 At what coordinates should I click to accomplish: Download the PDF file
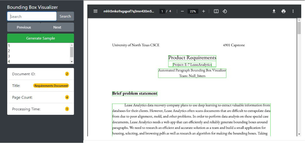tap(274, 11)
